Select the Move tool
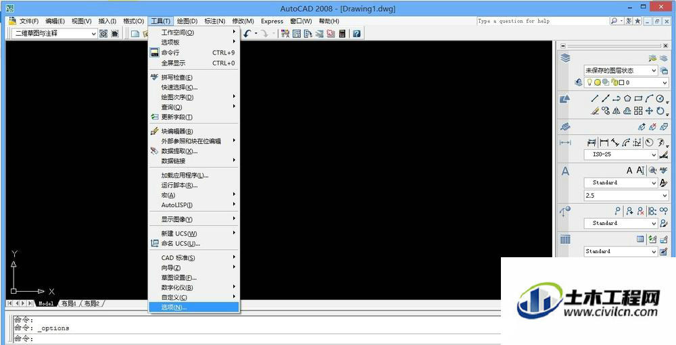 click(649, 111)
